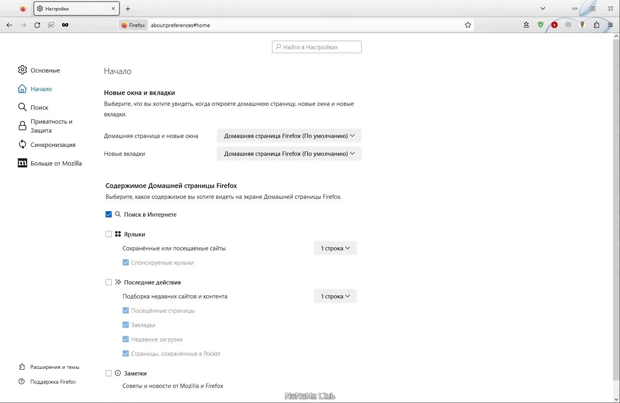Image resolution: width=620 pixels, height=403 pixels.
Task: Click the scrollbar up arrow
Action: point(616,36)
